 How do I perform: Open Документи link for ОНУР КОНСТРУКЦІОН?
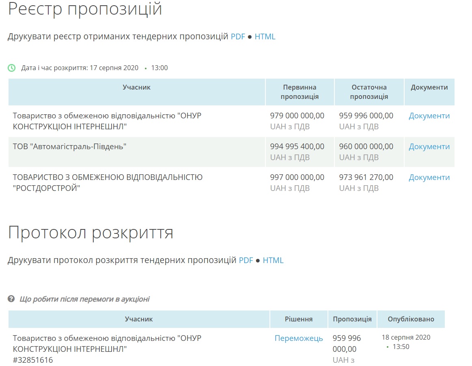click(429, 116)
